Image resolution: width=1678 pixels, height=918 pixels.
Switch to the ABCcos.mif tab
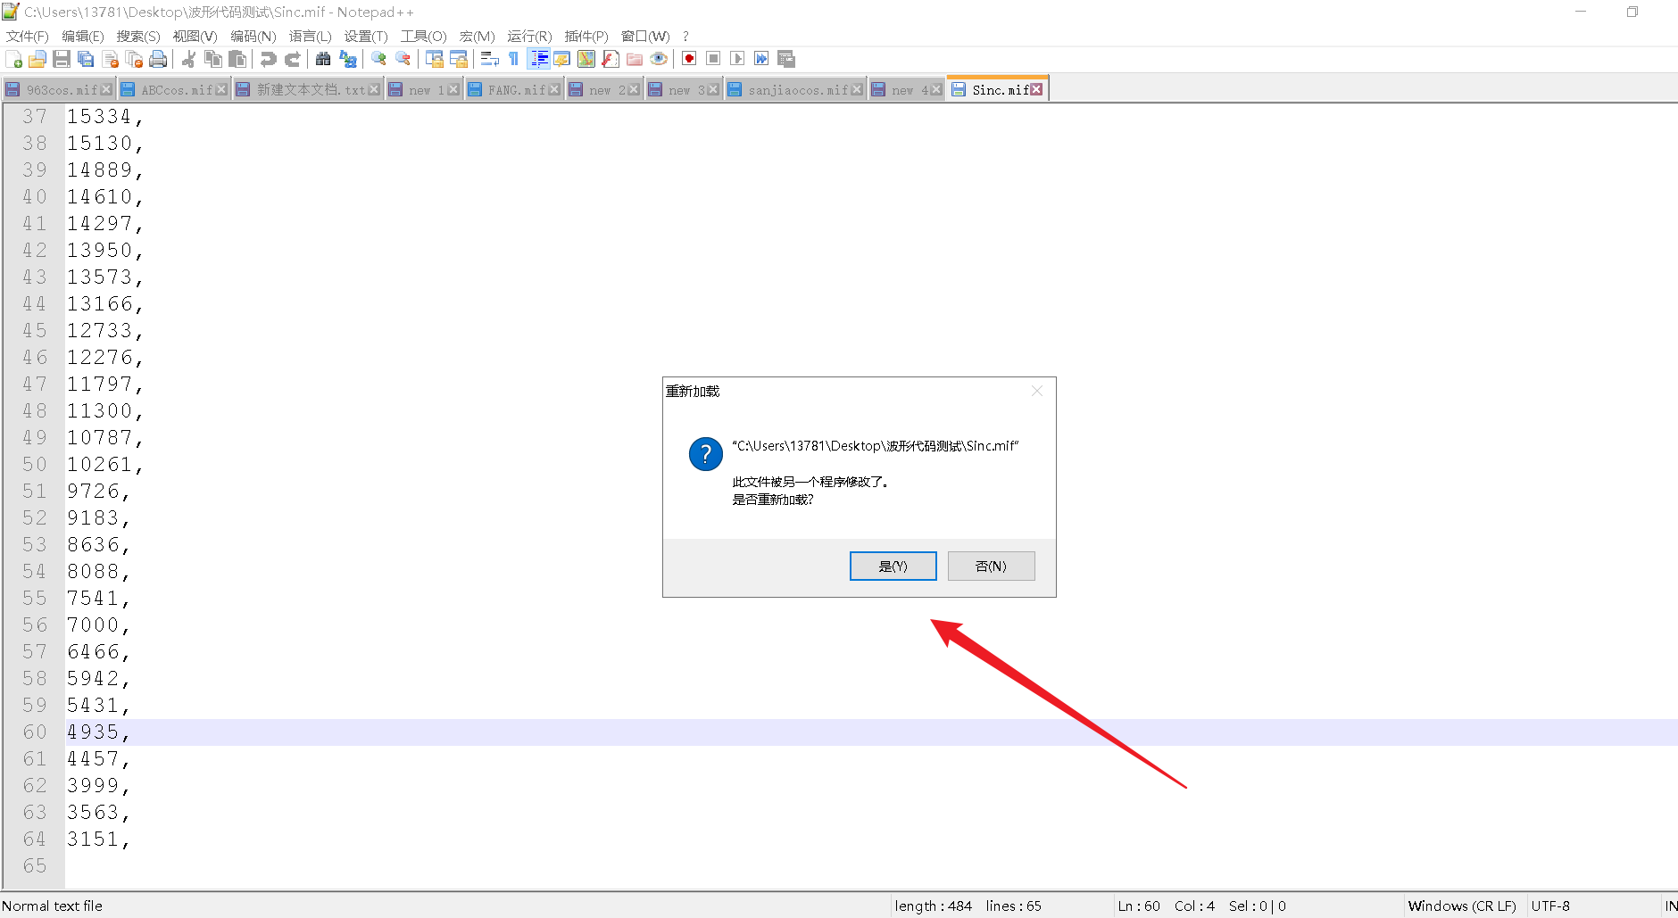coord(177,90)
